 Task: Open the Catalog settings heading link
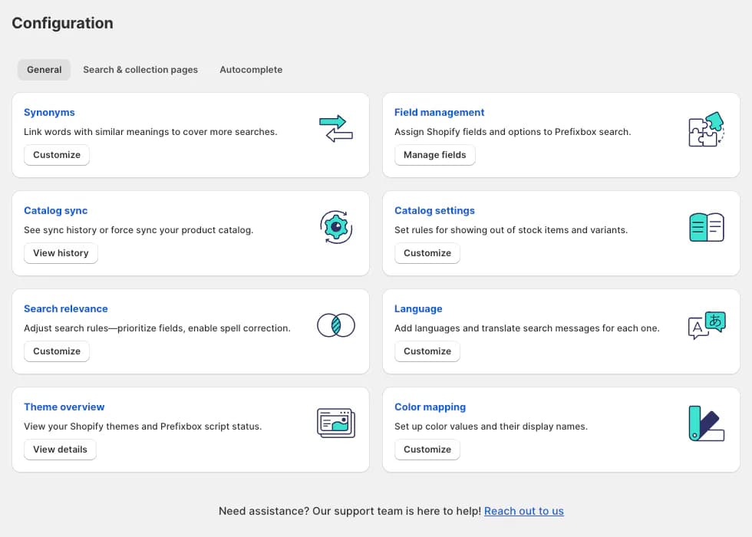434,210
